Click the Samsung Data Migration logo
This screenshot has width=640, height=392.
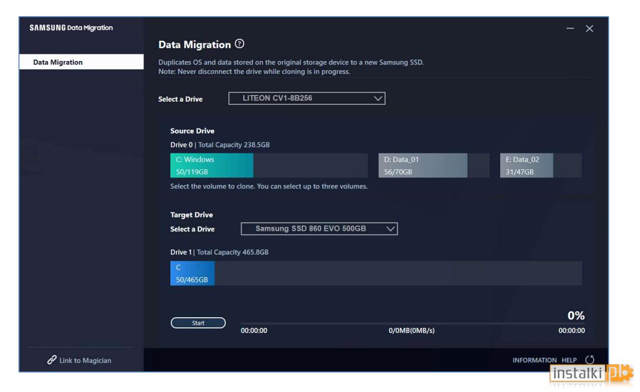71,28
